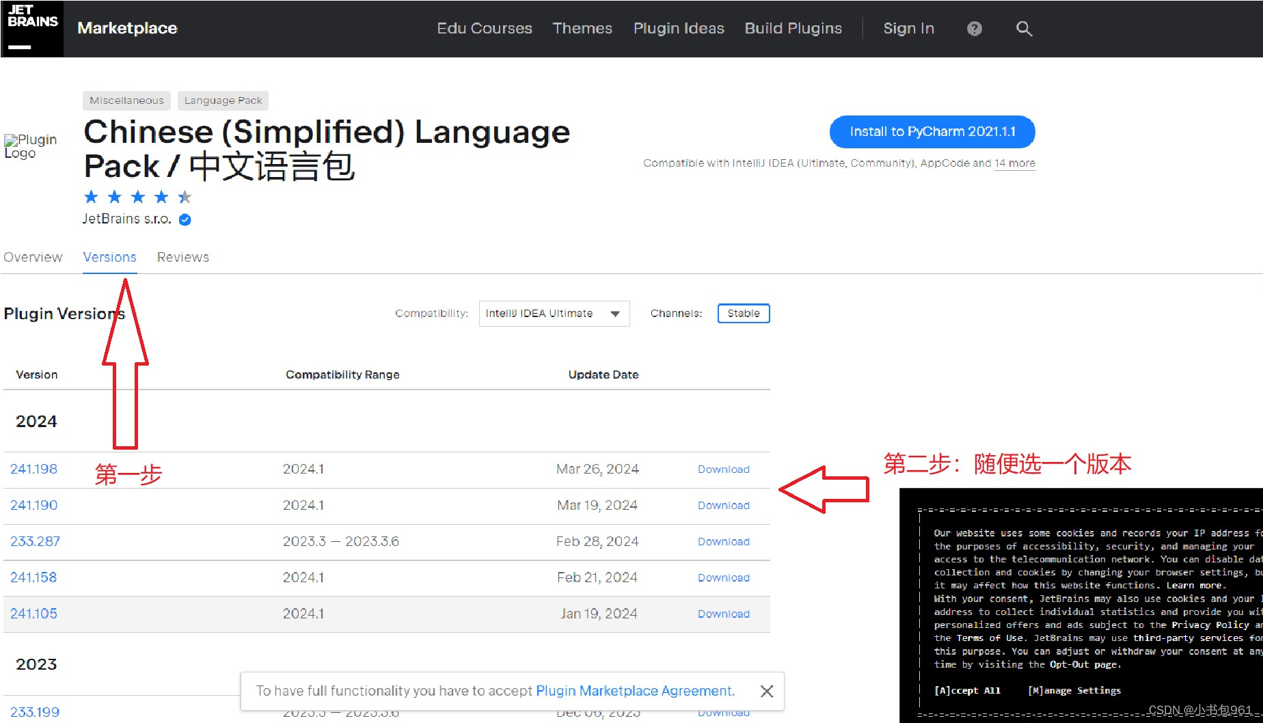Download version 241.190

(x=724, y=506)
